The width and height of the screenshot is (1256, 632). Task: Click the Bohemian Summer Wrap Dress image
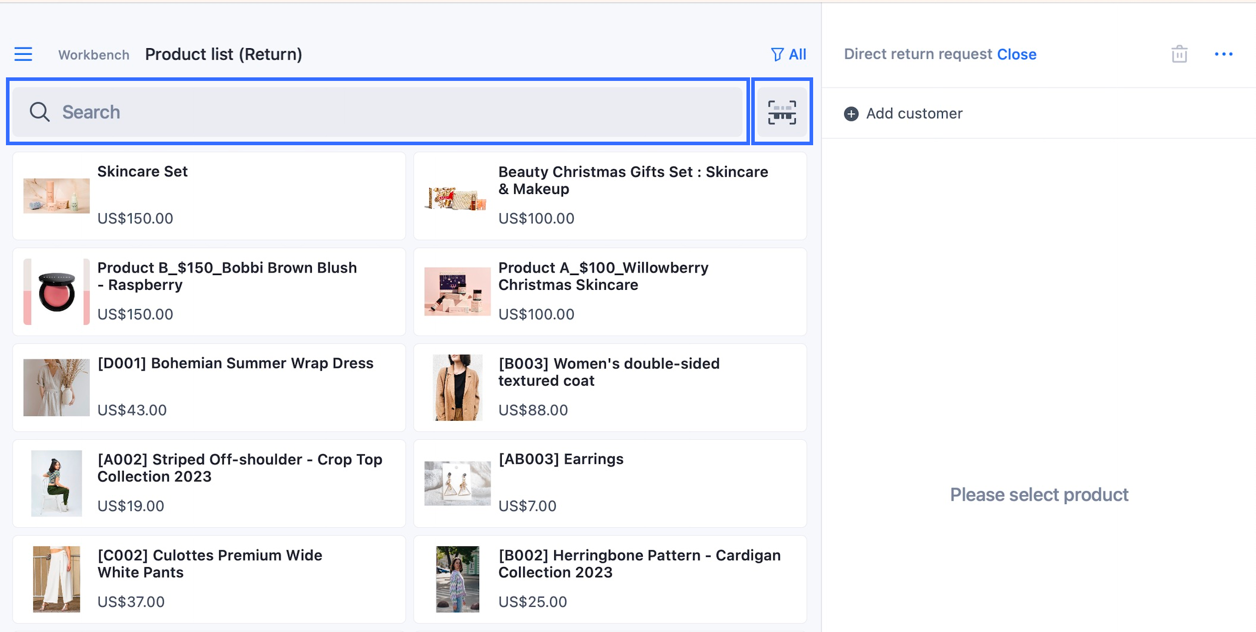tap(57, 387)
